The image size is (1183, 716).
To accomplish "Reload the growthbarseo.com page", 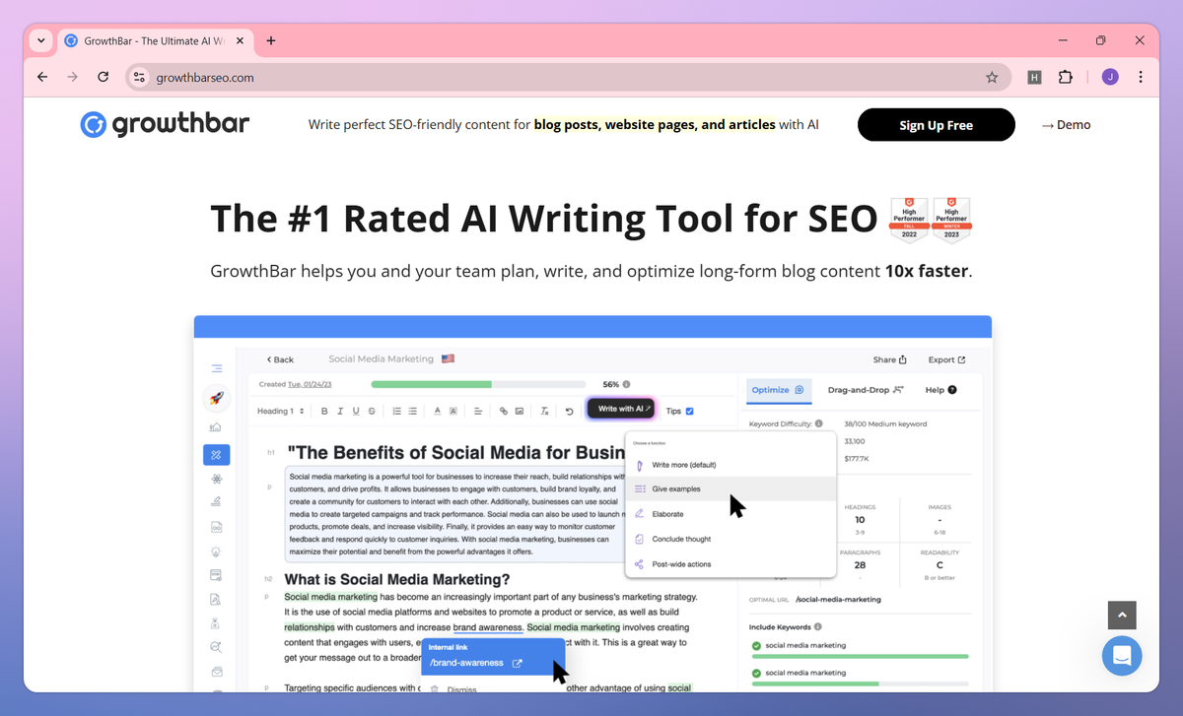I will [x=103, y=77].
